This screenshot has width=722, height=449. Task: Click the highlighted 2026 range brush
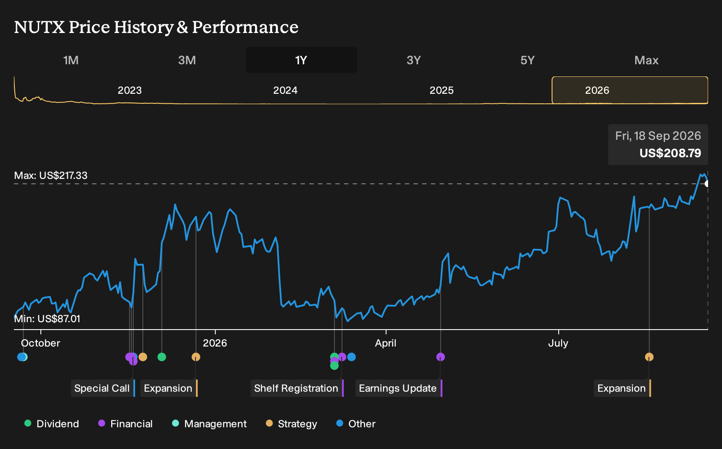(630, 90)
